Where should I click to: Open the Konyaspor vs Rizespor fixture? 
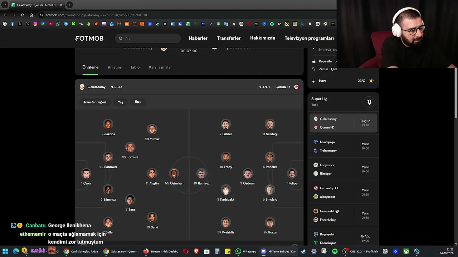point(343,169)
